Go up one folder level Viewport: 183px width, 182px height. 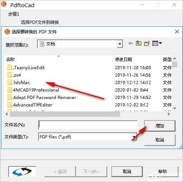pyautogui.click(x=138, y=43)
